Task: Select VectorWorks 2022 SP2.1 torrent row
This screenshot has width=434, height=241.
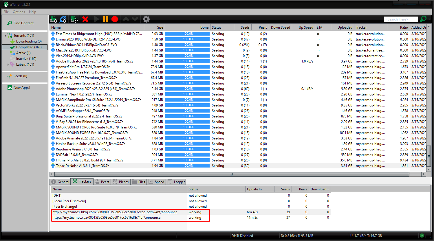Action: (238, 105)
